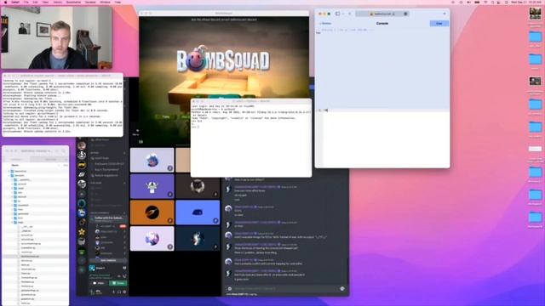Open the Bookmarks menu
Image resolution: width=545 pixels, height=306 pixels.
pyautogui.click(x=73, y=2)
